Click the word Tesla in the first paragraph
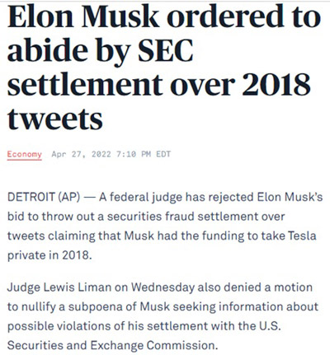 point(302,236)
